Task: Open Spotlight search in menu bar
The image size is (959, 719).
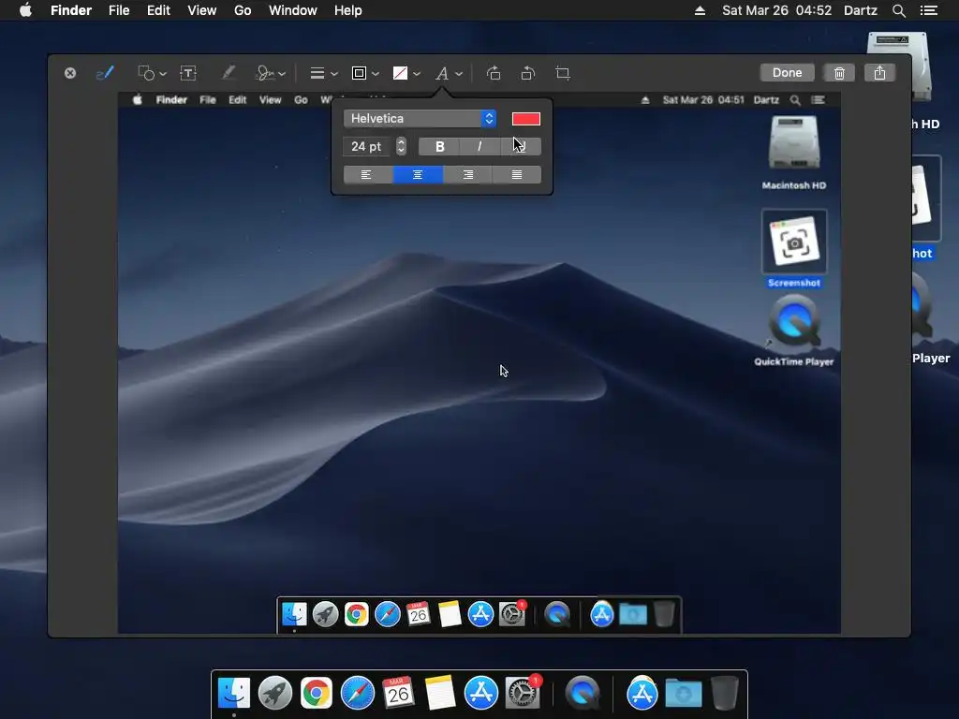Action: click(x=898, y=10)
